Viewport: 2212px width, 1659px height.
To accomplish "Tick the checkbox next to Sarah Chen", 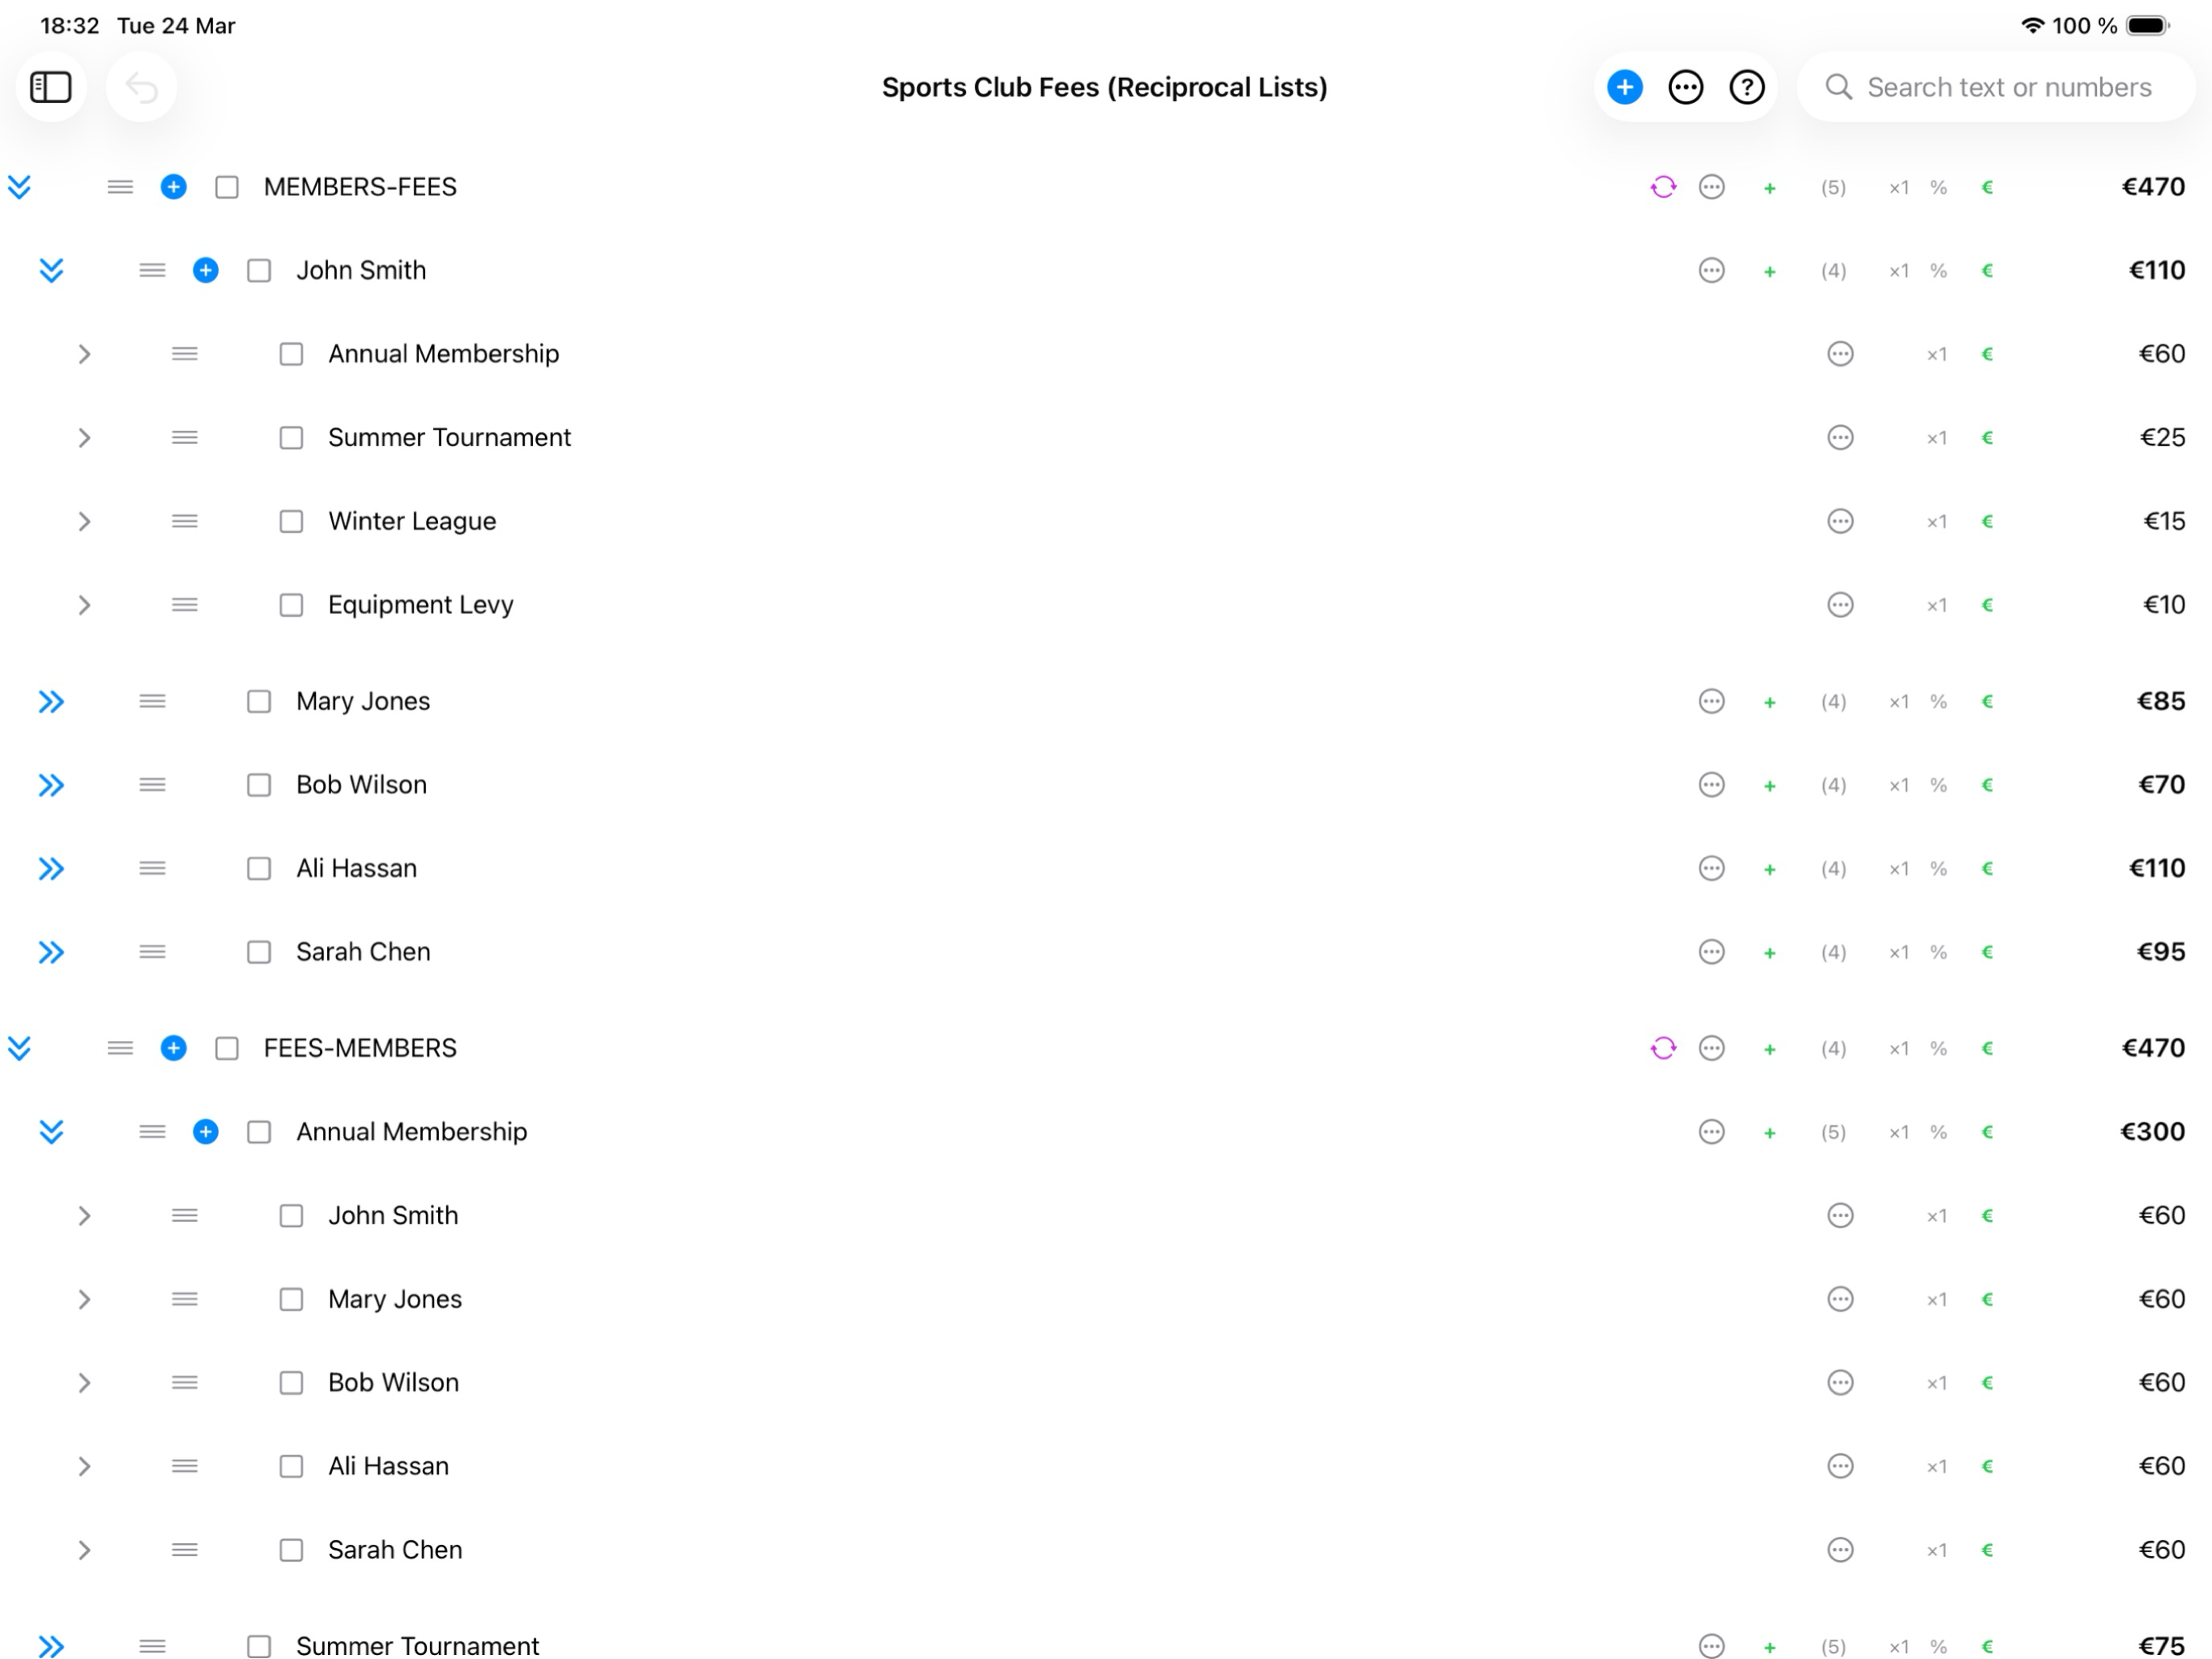I will (259, 951).
